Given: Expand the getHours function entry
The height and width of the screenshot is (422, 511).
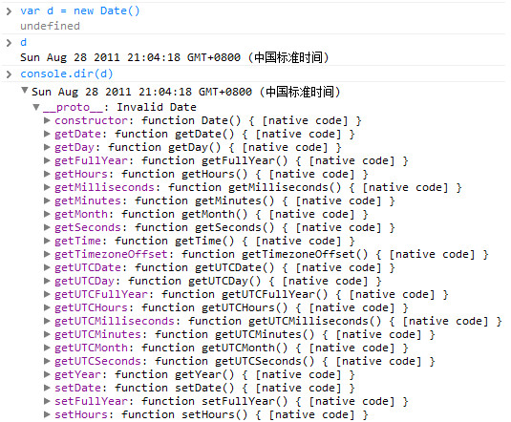Looking at the screenshot, I should pyautogui.click(x=47, y=174).
